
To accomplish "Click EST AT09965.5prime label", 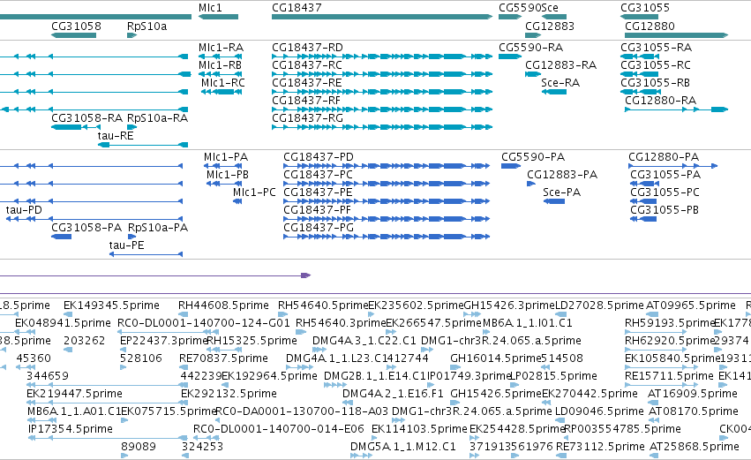I will [691, 305].
